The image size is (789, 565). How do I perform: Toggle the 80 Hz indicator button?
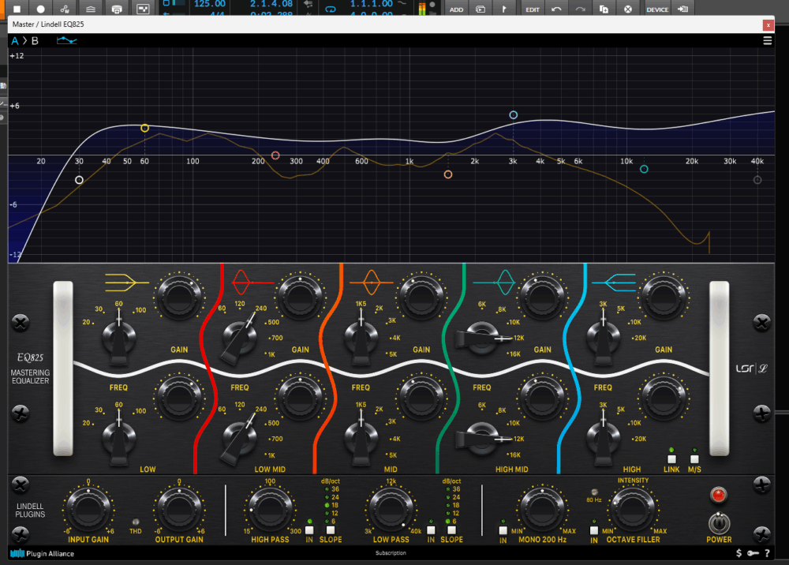(594, 492)
